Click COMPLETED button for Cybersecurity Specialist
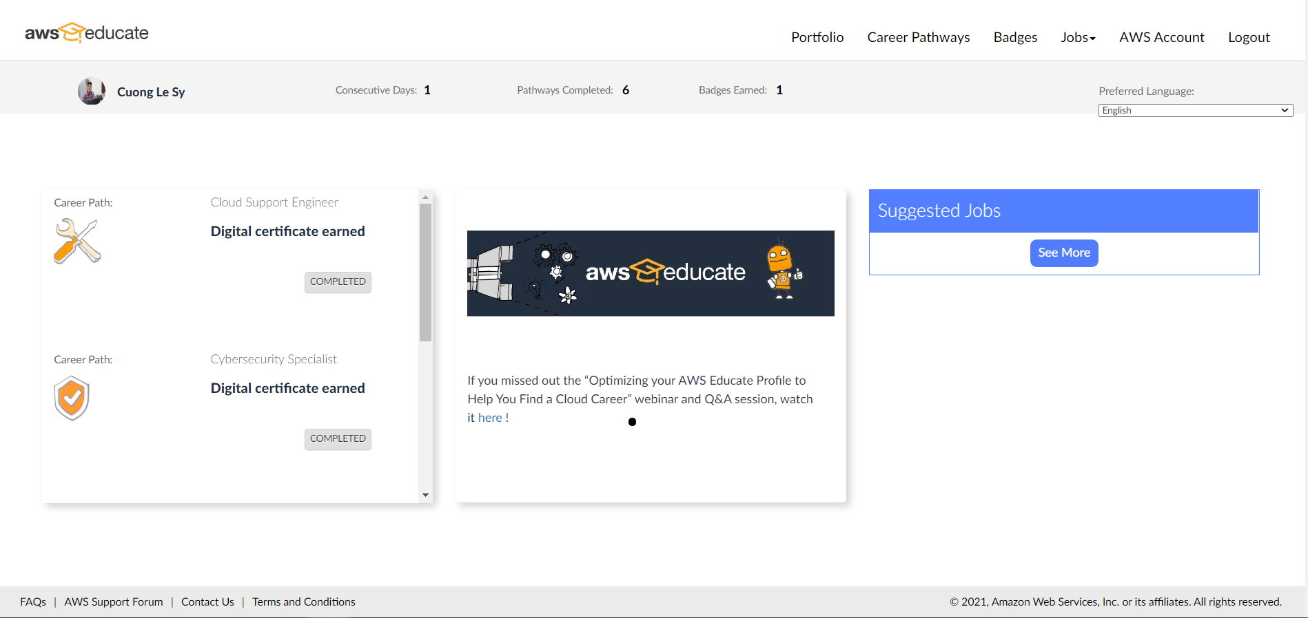This screenshot has height=618, width=1308. pyautogui.click(x=338, y=439)
